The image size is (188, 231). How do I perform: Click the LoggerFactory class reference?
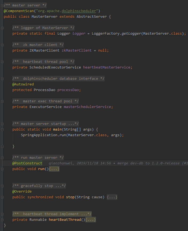pyautogui.click(x=106, y=34)
